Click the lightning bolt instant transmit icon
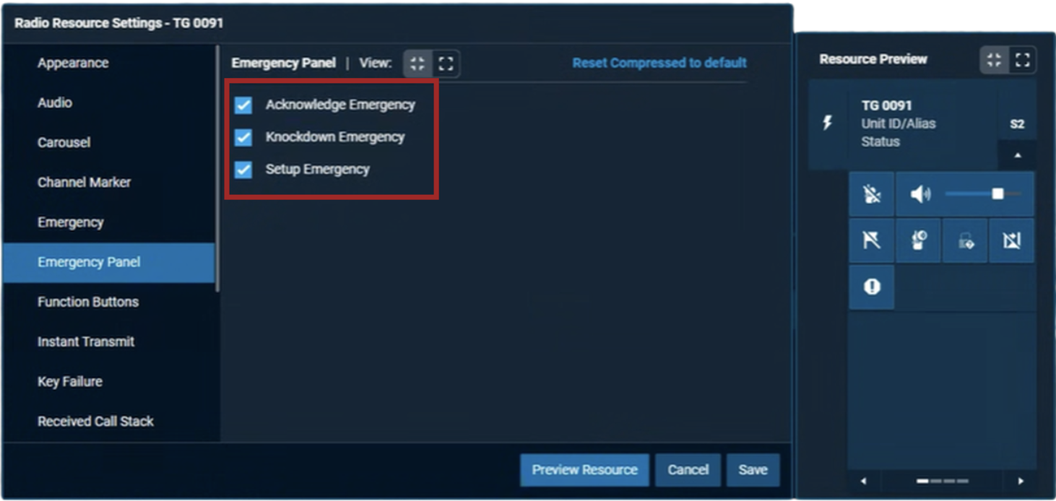 (x=828, y=123)
